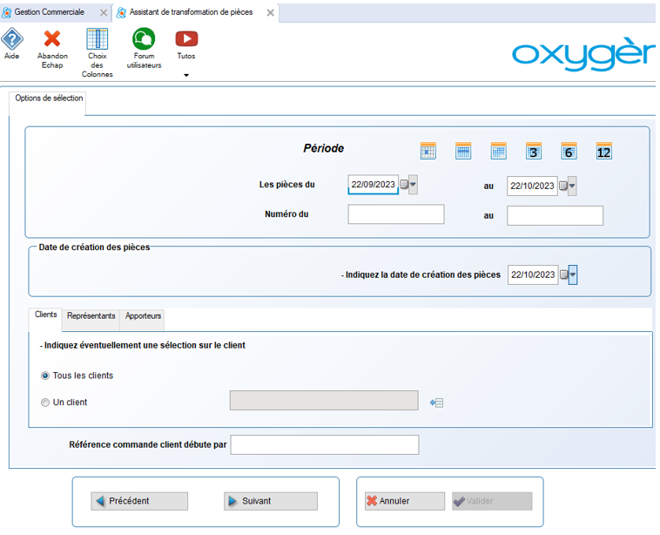
Task: Open the Forum utilisateurs icon
Action: coord(143,39)
